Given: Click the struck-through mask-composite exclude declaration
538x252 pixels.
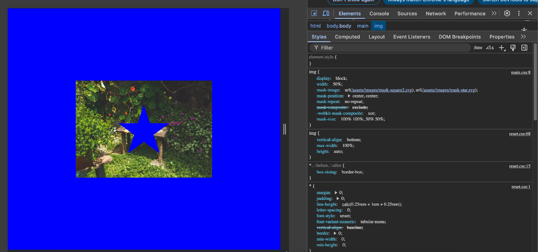Looking at the screenshot, I should pos(342,107).
